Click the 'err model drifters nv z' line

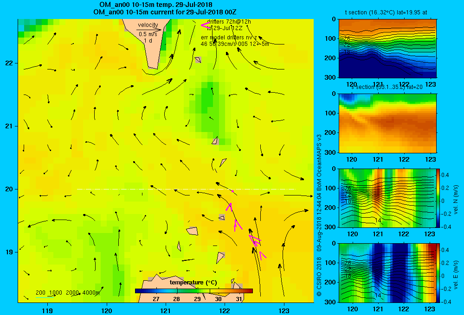point(229,38)
